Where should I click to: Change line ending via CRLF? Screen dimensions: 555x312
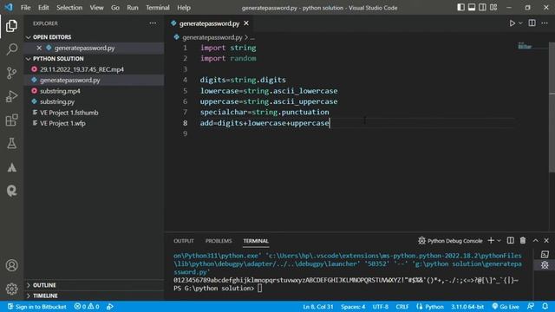(x=402, y=307)
